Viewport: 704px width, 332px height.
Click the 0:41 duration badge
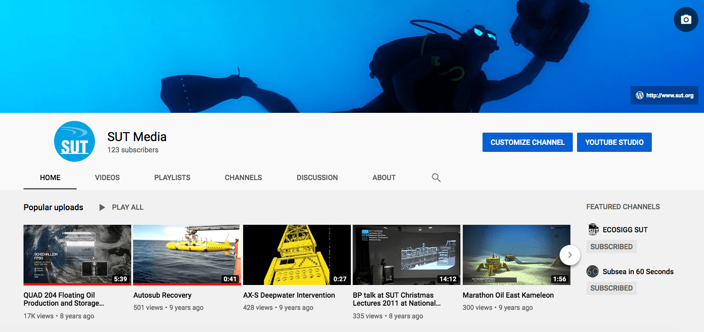[x=230, y=279]
